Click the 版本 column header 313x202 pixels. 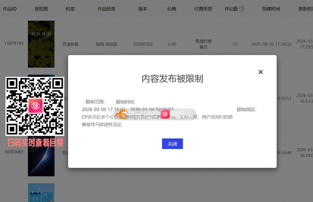click(x=142, y=9)
